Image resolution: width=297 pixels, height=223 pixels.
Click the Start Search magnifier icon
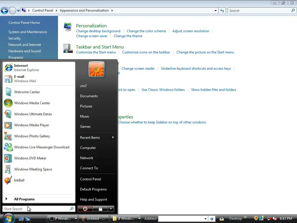72,209
